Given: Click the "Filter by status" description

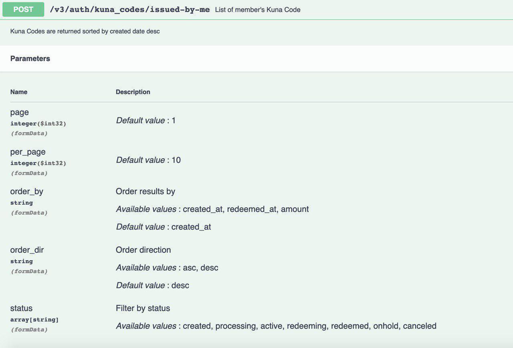Looking at the screenshot, I should pos(143,308).
